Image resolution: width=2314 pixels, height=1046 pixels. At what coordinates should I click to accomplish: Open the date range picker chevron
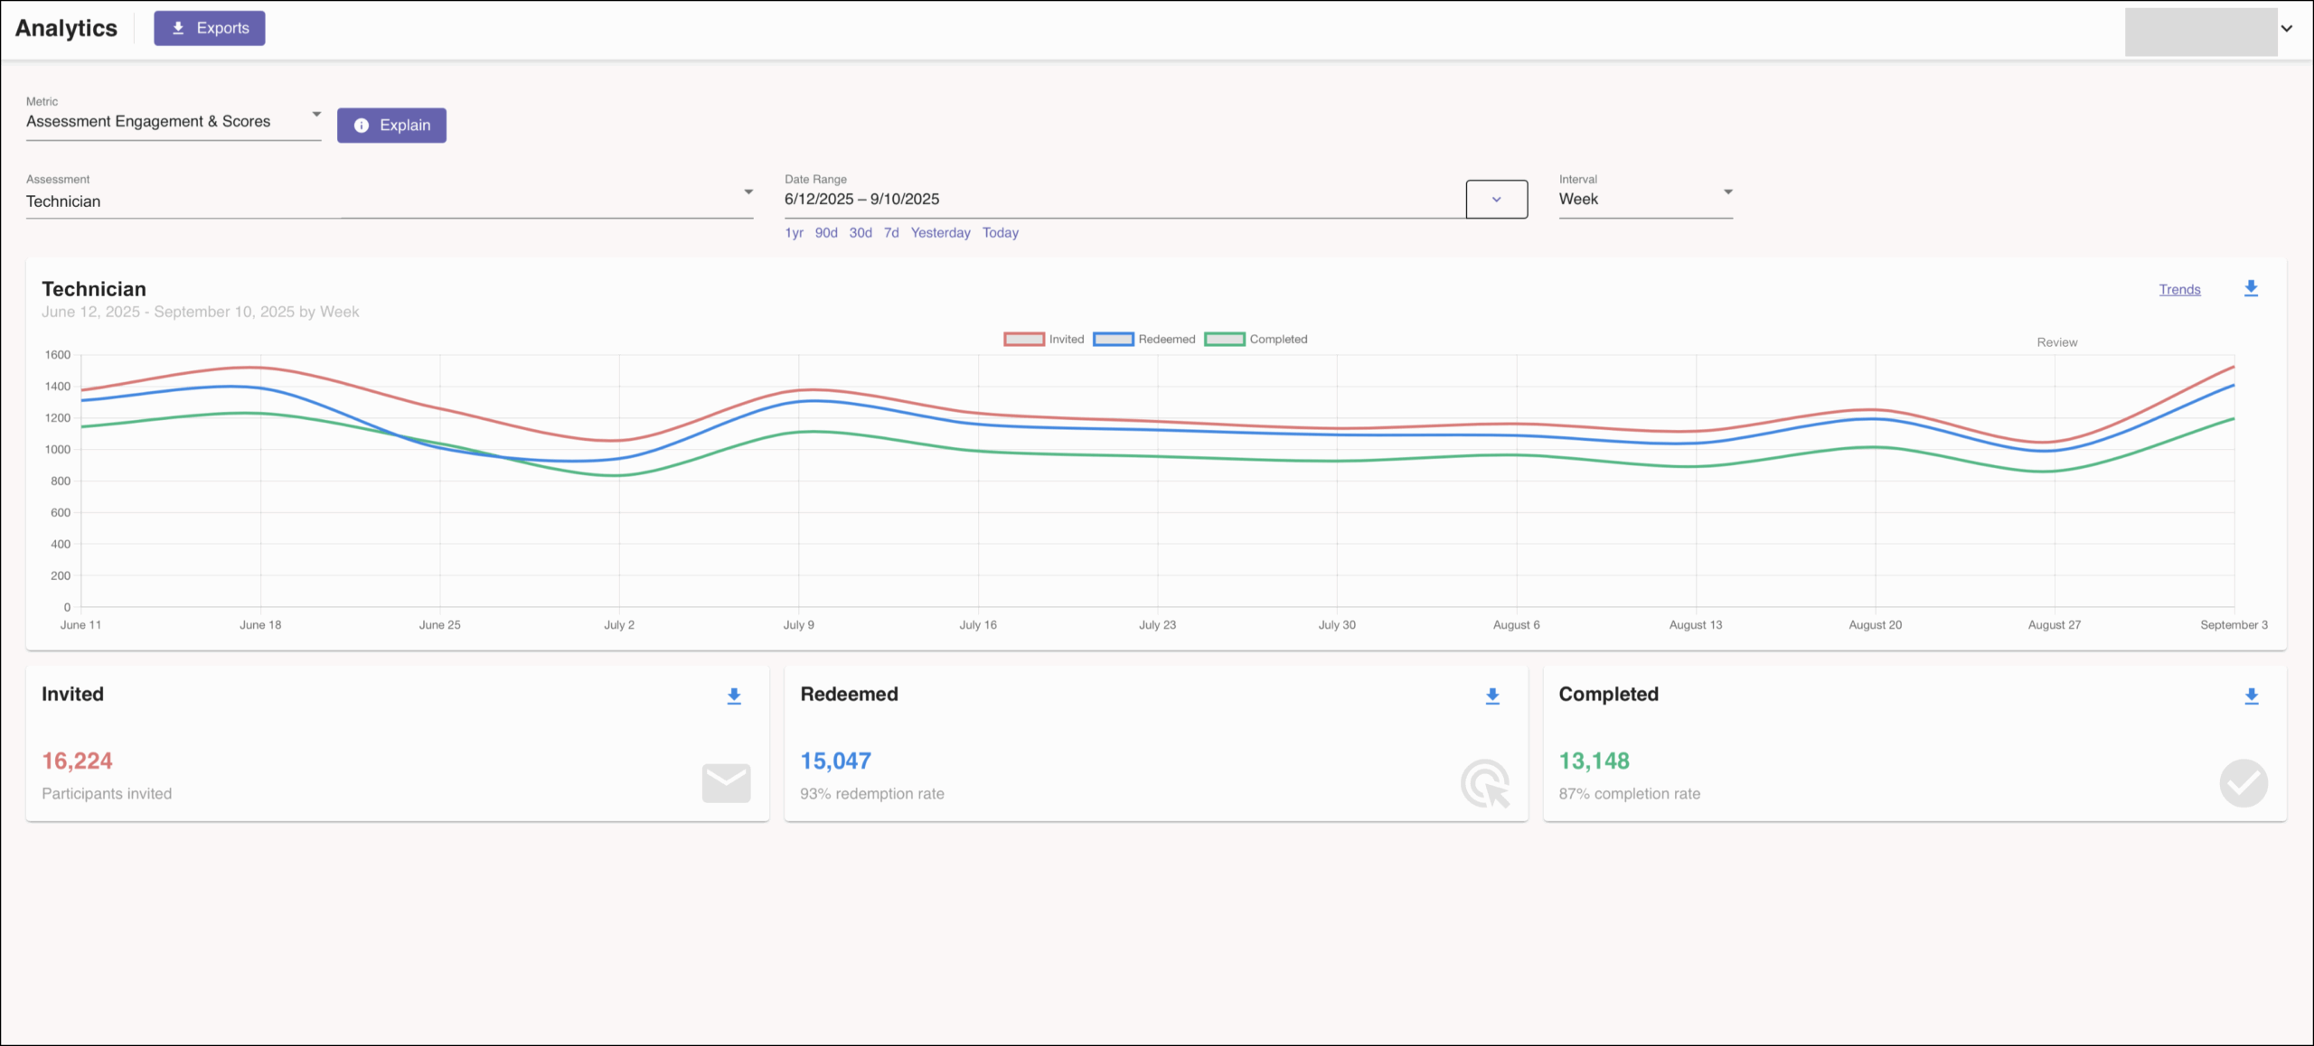pos(1496,199)
